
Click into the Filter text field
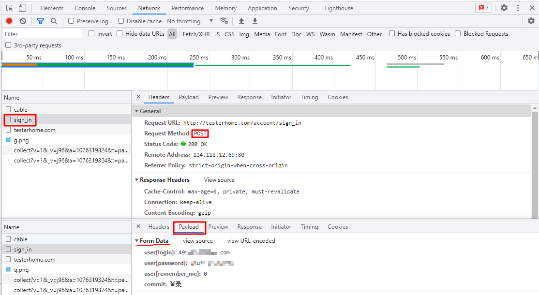43,34
